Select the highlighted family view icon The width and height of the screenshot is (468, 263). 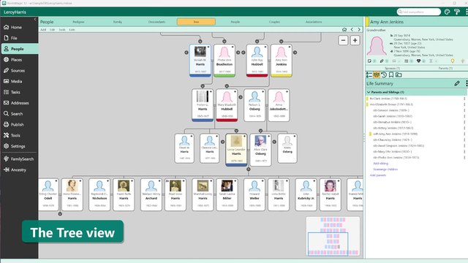pyautogui.click(x=377, y=75)
